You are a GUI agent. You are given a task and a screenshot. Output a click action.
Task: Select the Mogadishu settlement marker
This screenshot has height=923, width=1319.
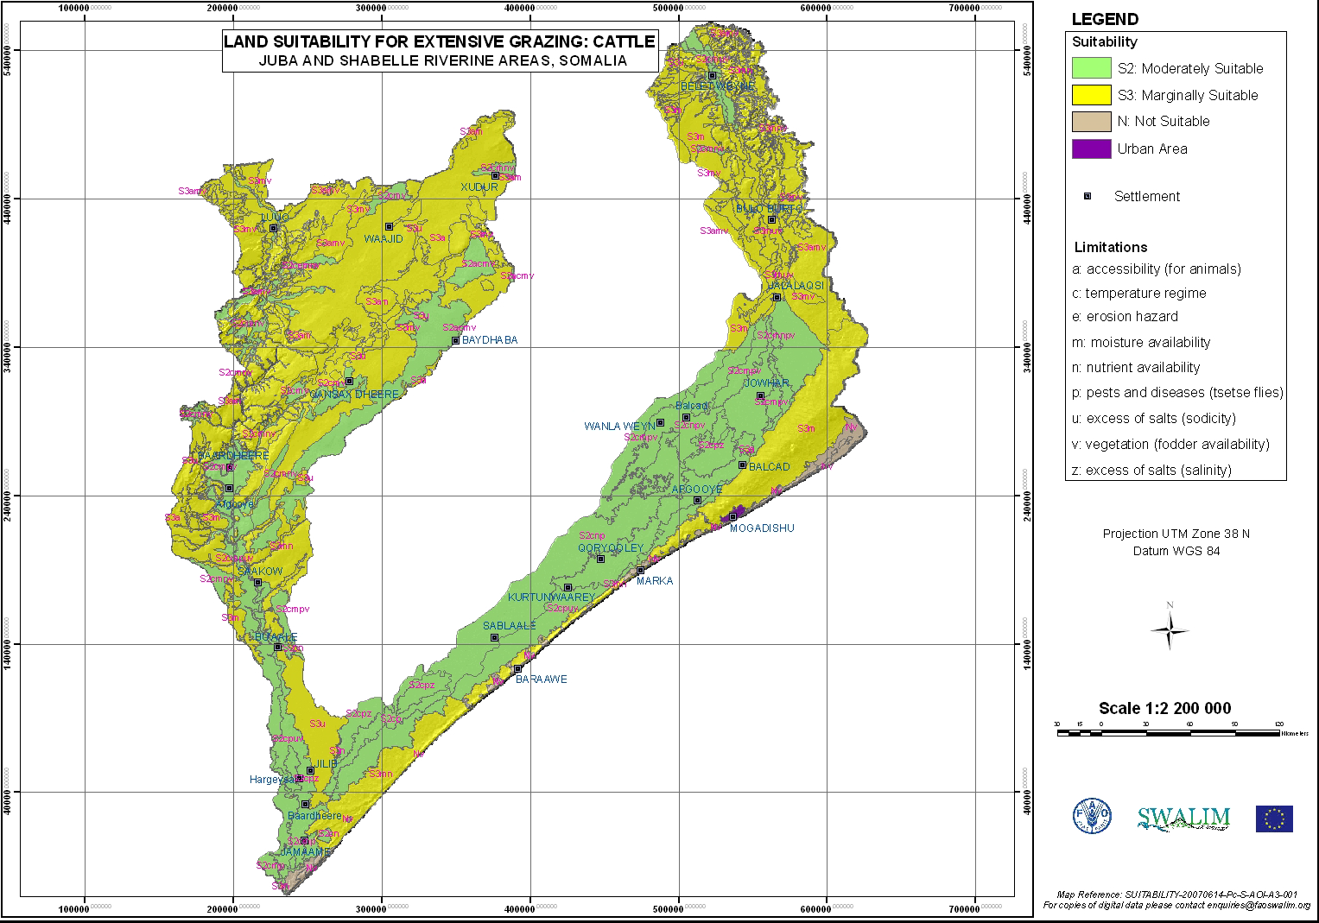[732, 517]
